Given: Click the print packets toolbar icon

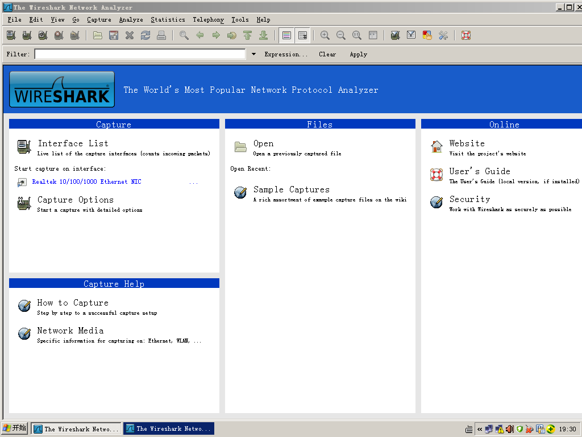Looking at the screenshot, I should 161,35.
